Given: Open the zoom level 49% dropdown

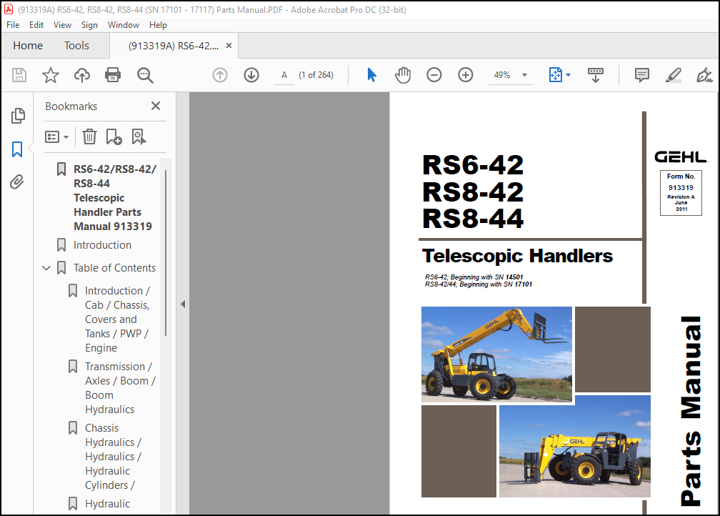Looking at the screenshot, I should pyautogui.click(x=524, y=75).
